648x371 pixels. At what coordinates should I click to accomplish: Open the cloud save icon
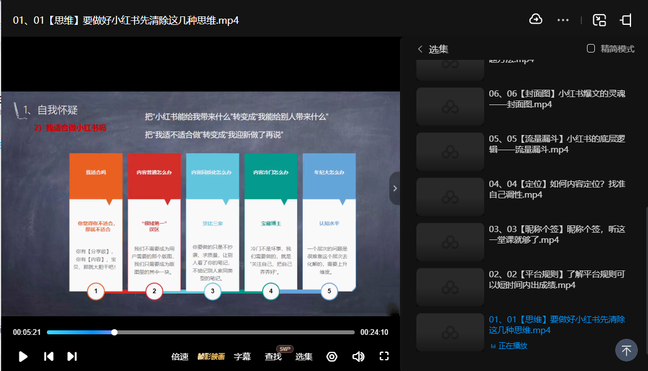click(x=536, y=20)
